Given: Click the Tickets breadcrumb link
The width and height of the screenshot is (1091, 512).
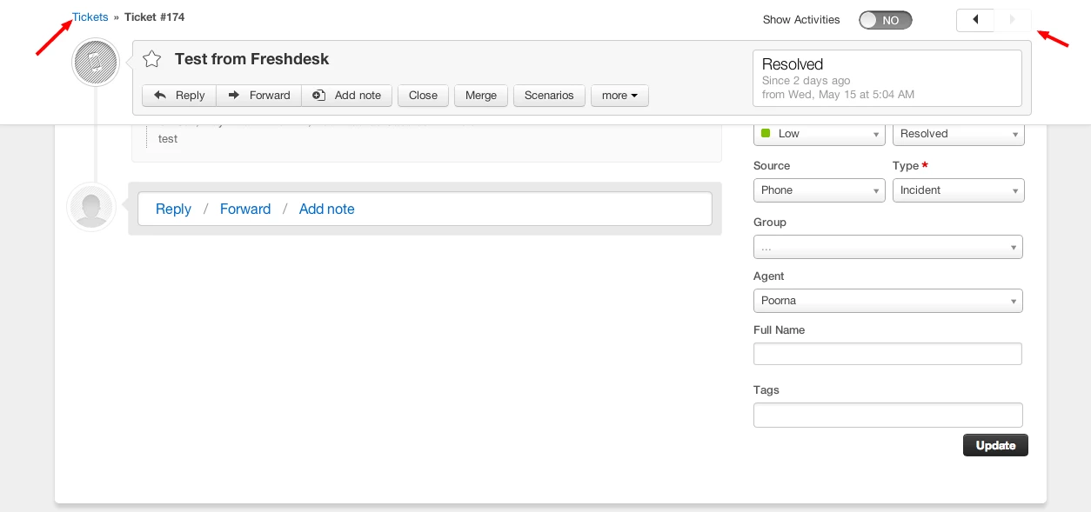Looking at the screenshot, I should coord(90,17).
